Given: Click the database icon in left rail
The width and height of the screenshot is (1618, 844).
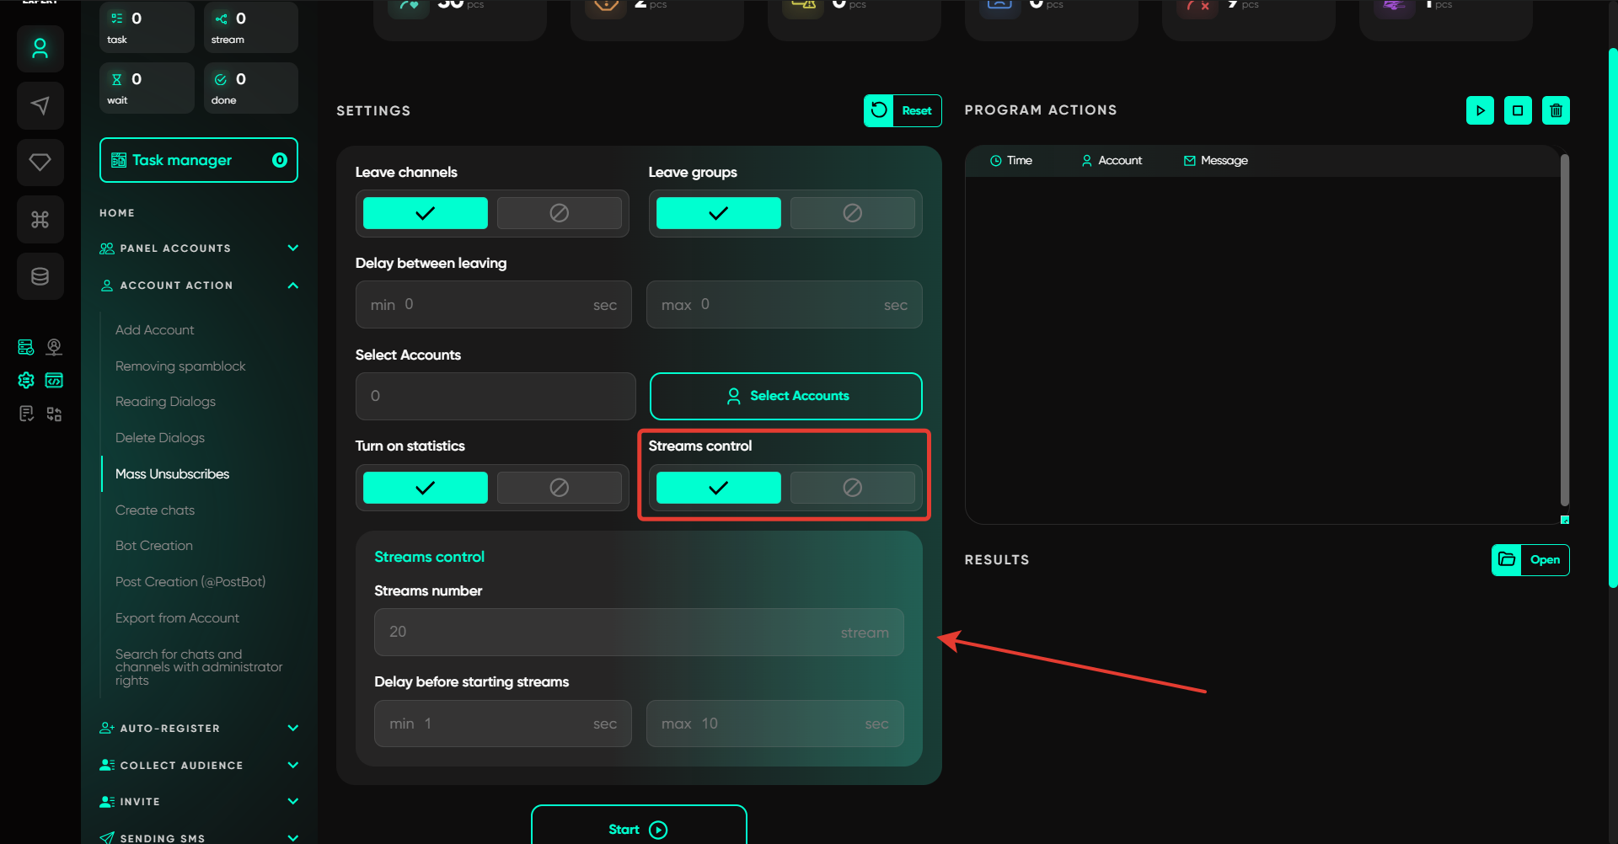Looking at the screenshot, I should (x=40, y=276).
